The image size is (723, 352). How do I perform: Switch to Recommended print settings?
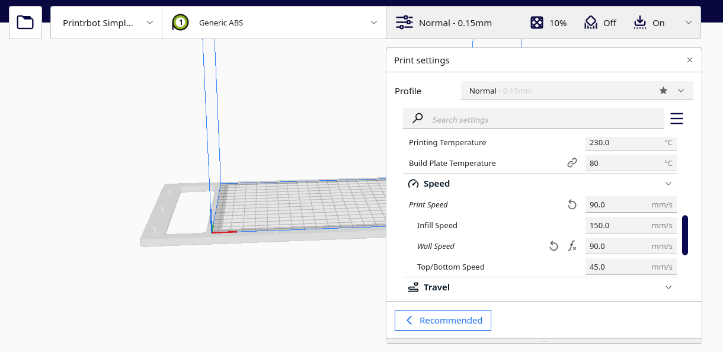[443, 320]
